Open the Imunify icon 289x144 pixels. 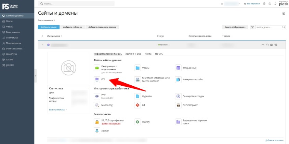pyautogui.click(x=137, y=122)
